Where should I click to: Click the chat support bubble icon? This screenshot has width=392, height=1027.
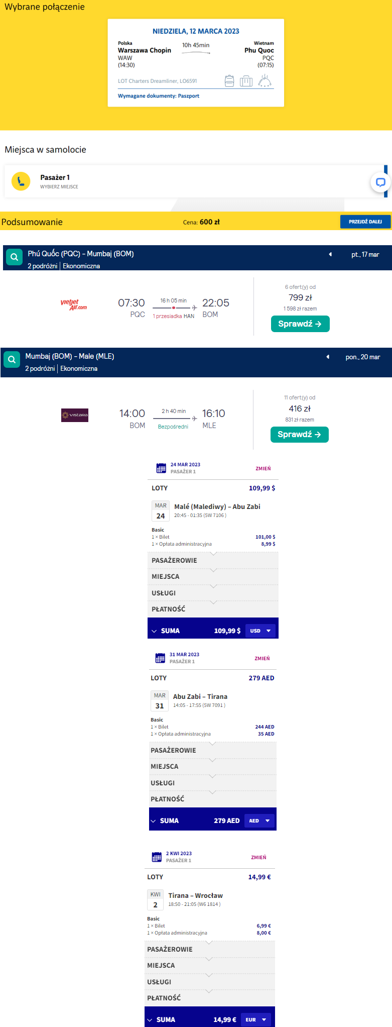380,182
